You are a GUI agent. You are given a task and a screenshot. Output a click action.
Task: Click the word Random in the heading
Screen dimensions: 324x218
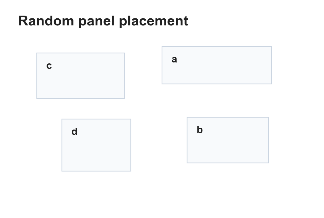[x=46, y=21]
